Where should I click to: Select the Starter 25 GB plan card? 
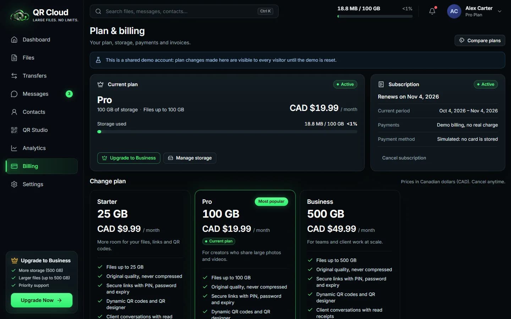[140, 254]
